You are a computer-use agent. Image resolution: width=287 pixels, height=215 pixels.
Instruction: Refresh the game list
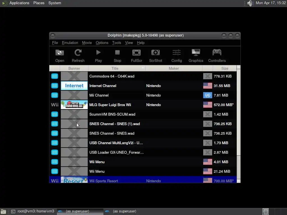78,56
